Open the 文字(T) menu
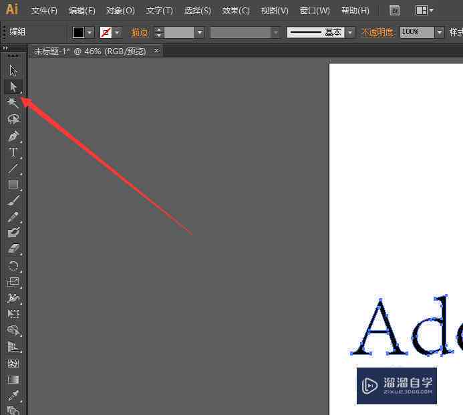The width and height of the screenshot is (463, 415). click(x=160, y=11)
